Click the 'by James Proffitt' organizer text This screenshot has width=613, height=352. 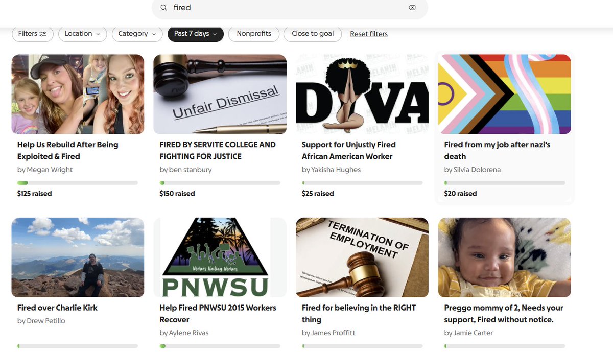coord(328,333)
